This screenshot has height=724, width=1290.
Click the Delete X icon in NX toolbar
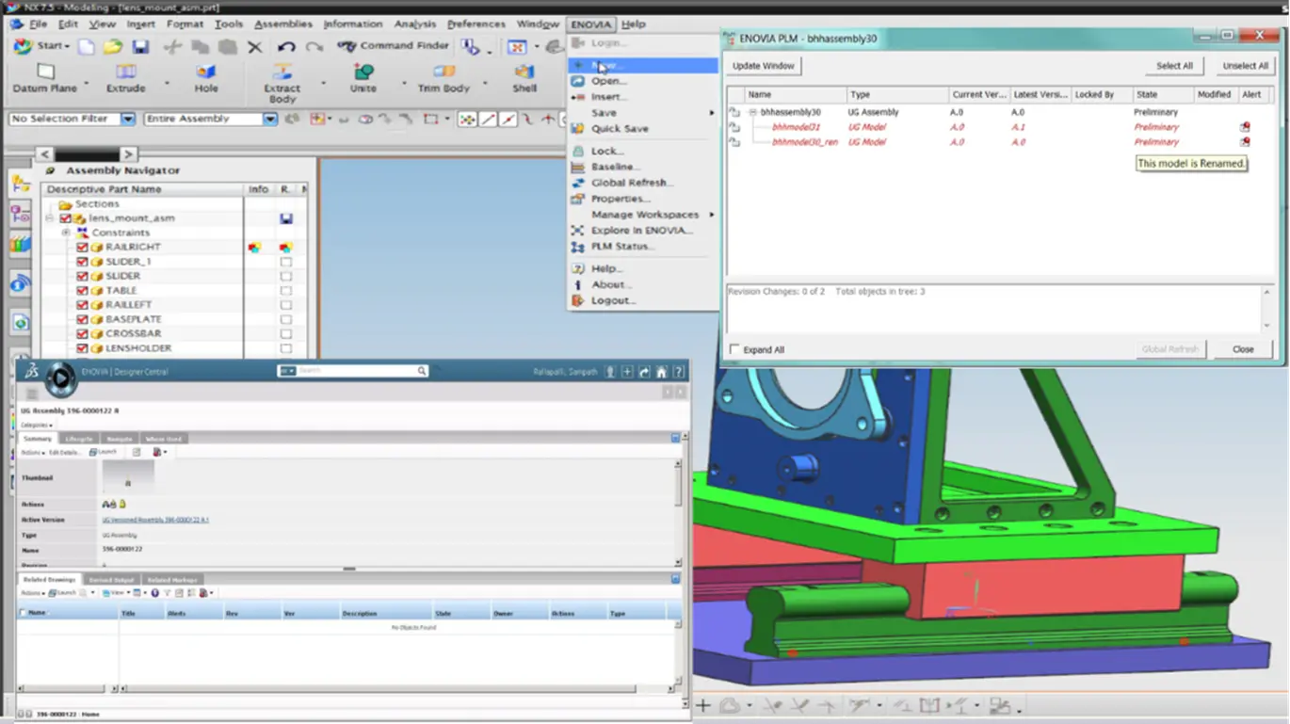click(x=254, y=46)
